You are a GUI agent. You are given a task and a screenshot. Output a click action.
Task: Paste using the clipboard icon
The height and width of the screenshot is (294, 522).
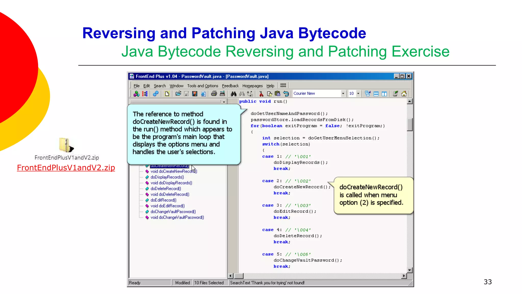[x=278, y=94]
